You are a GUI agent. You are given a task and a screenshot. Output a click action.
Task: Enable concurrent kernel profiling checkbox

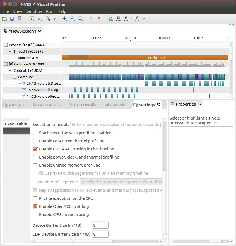pyautogui.click(x=35, y=141)
